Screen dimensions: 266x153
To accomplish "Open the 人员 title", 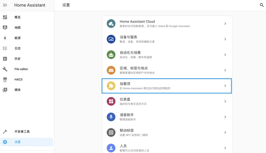I will (123, 146).
